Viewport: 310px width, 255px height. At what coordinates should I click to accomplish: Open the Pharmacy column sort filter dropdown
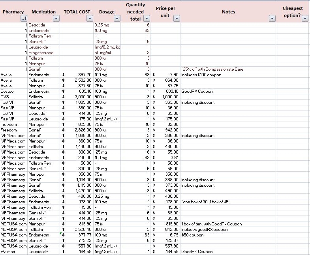click(x=24, y=19)
